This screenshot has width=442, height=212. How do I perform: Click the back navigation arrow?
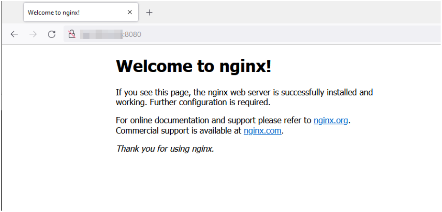(14, 34)
